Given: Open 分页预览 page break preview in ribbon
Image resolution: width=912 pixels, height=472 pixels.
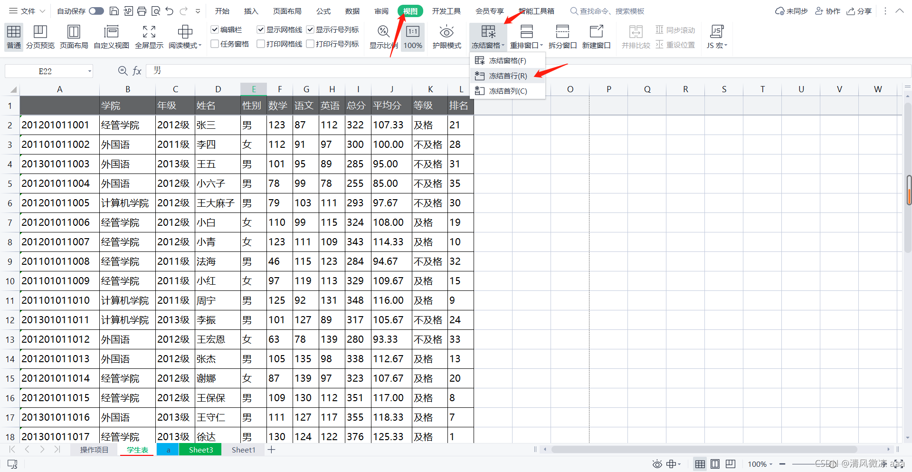Looking at the screenshot, I should tap(40, 37).
